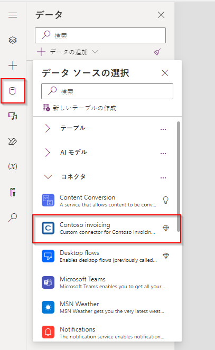Open the Variables (x) icon
The image size is (215, 350).
(x=13, y=166)
